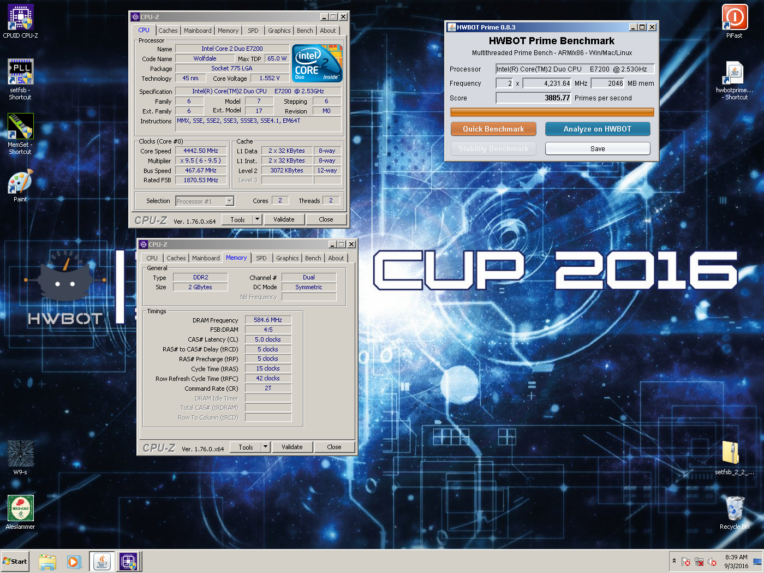Switch to Caches tab in top CPU-Z window
The width and height of the screenshot is (764, 573).
click(x=168, y=31)
